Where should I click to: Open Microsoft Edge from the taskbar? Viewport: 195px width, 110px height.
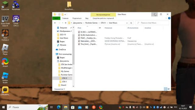59,107
